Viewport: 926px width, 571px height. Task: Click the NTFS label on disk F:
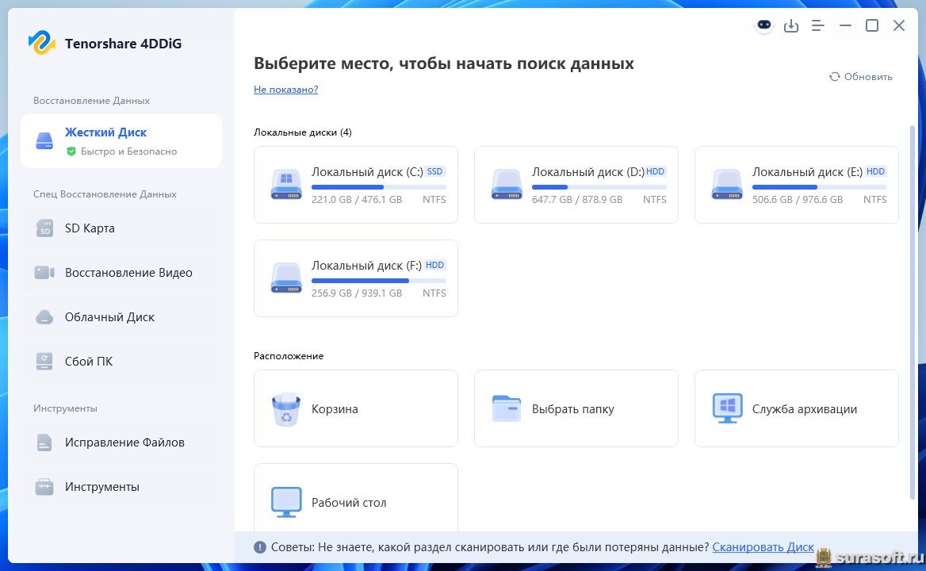click(434, 293)
